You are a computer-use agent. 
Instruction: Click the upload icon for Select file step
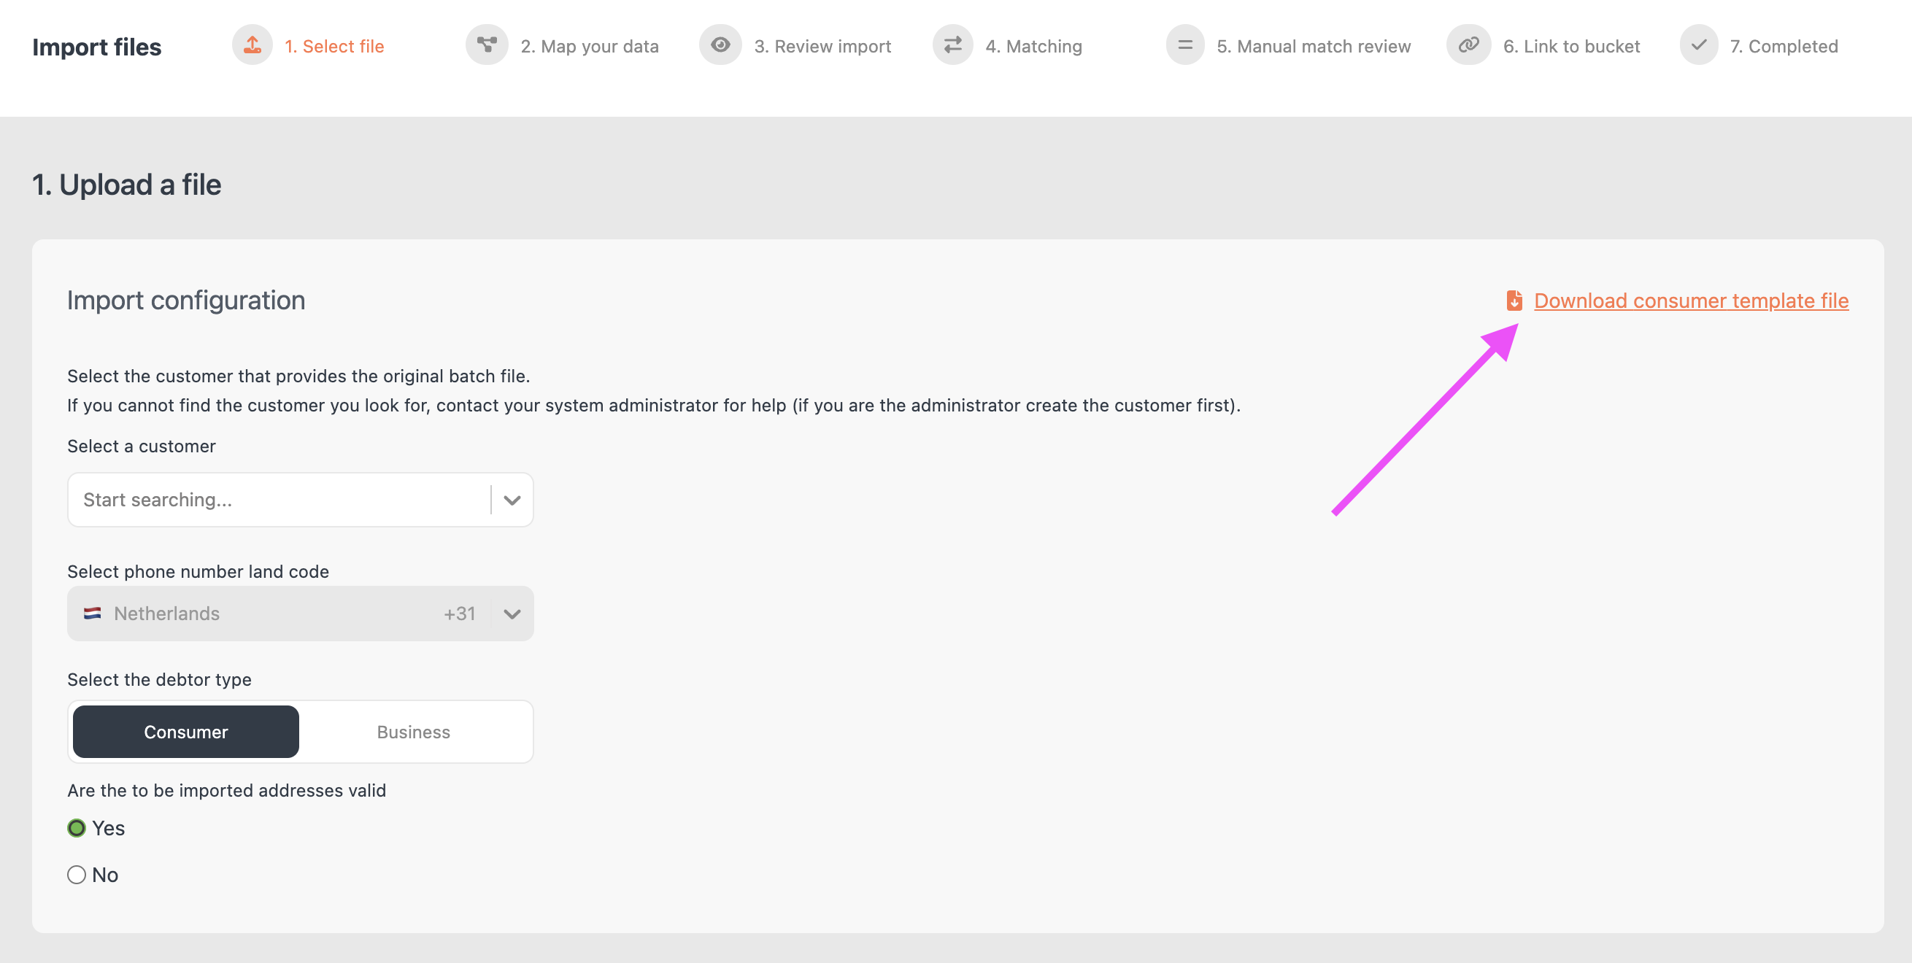(253, 45)
